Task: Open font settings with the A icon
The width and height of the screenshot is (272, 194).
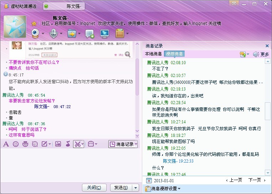Action: point(6,144)
